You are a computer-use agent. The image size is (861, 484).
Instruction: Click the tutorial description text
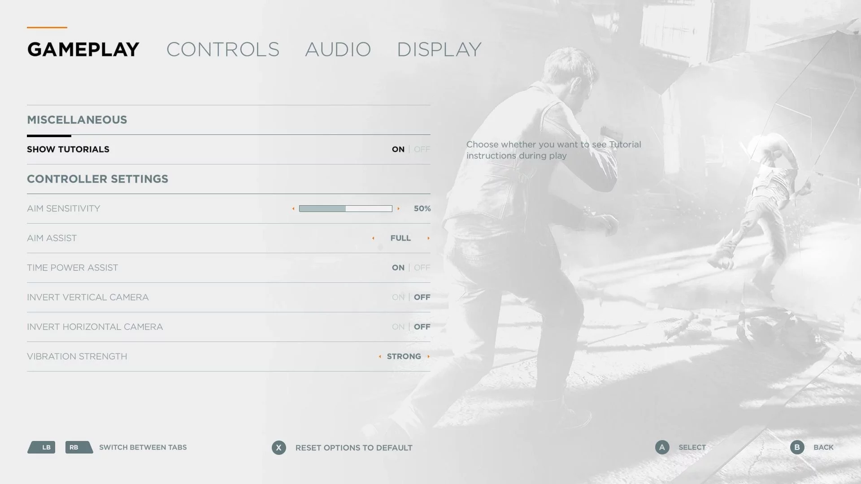click(x=554, y=150)
